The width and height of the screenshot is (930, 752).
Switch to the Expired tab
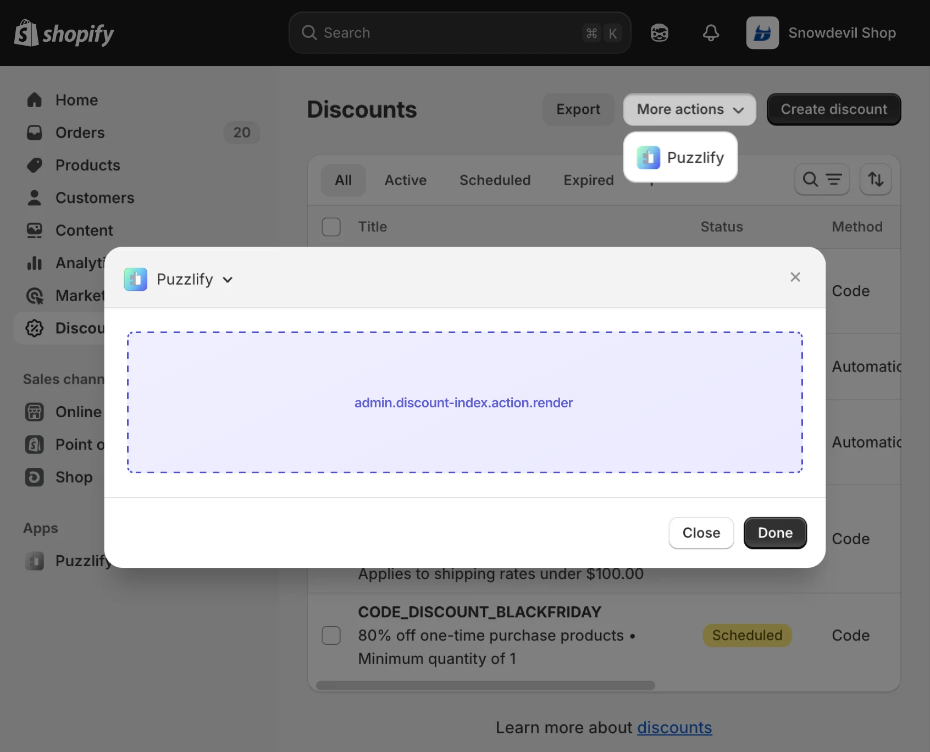(589, 180)
